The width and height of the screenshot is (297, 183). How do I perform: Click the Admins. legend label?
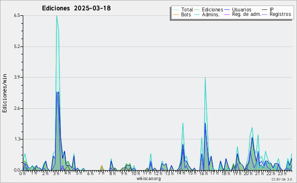click(211, 14)
